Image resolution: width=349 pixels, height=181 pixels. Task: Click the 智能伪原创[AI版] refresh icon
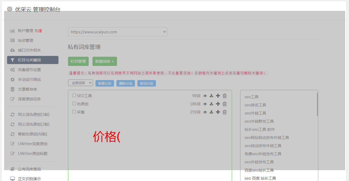(13, 134)
